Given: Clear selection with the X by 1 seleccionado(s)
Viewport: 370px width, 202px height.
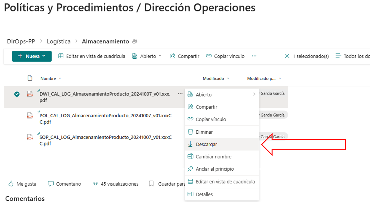Looking at the screenshot, I should pos(287,56).
